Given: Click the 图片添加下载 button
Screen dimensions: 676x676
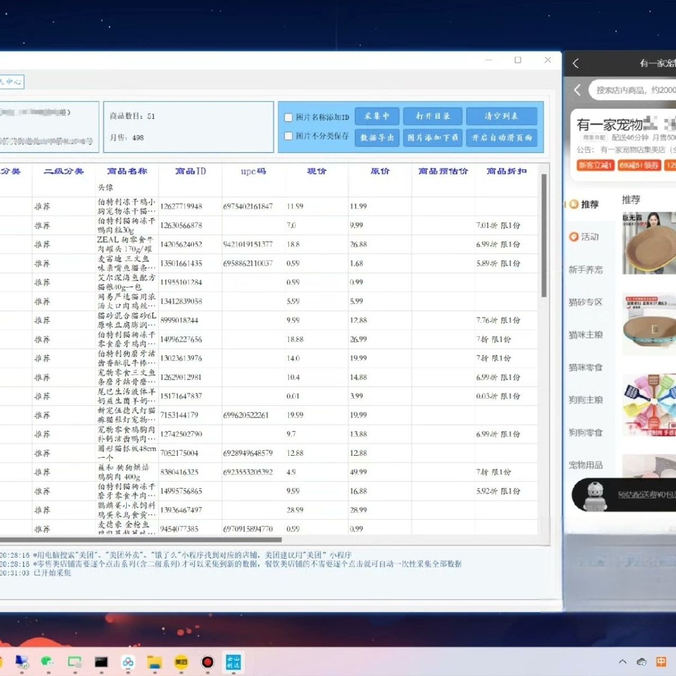Looking at the screenshot, I should (x=433, y=137).
